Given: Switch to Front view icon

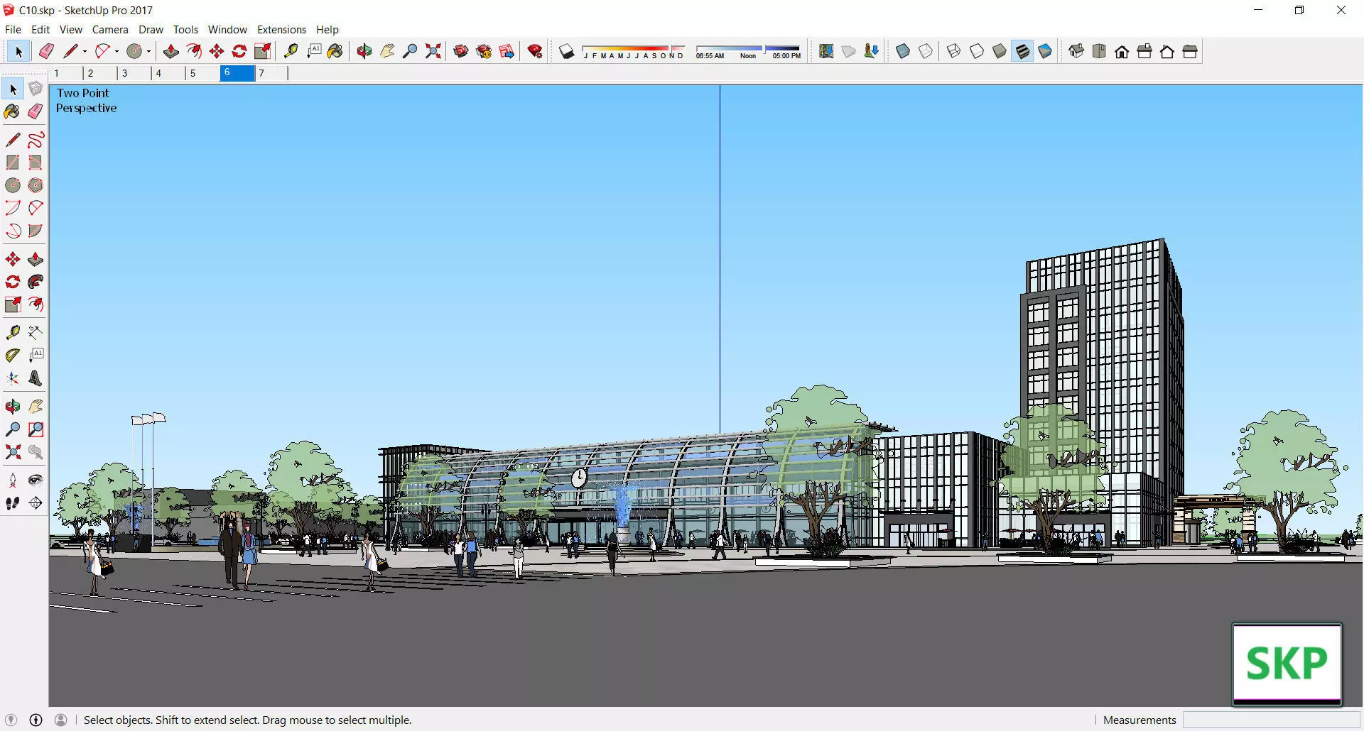Looking at the screenshot, I should [x=1122, y=51].
